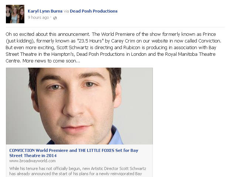Viewport: 226px width, 177px height.
Task: Click the www.broadwayworld.com source domain
Action: (x=32, y=161)
